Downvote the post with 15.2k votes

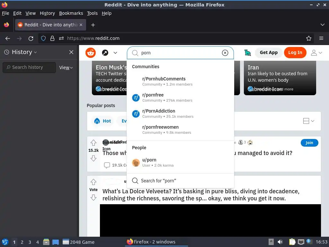[x=93, y=158]
